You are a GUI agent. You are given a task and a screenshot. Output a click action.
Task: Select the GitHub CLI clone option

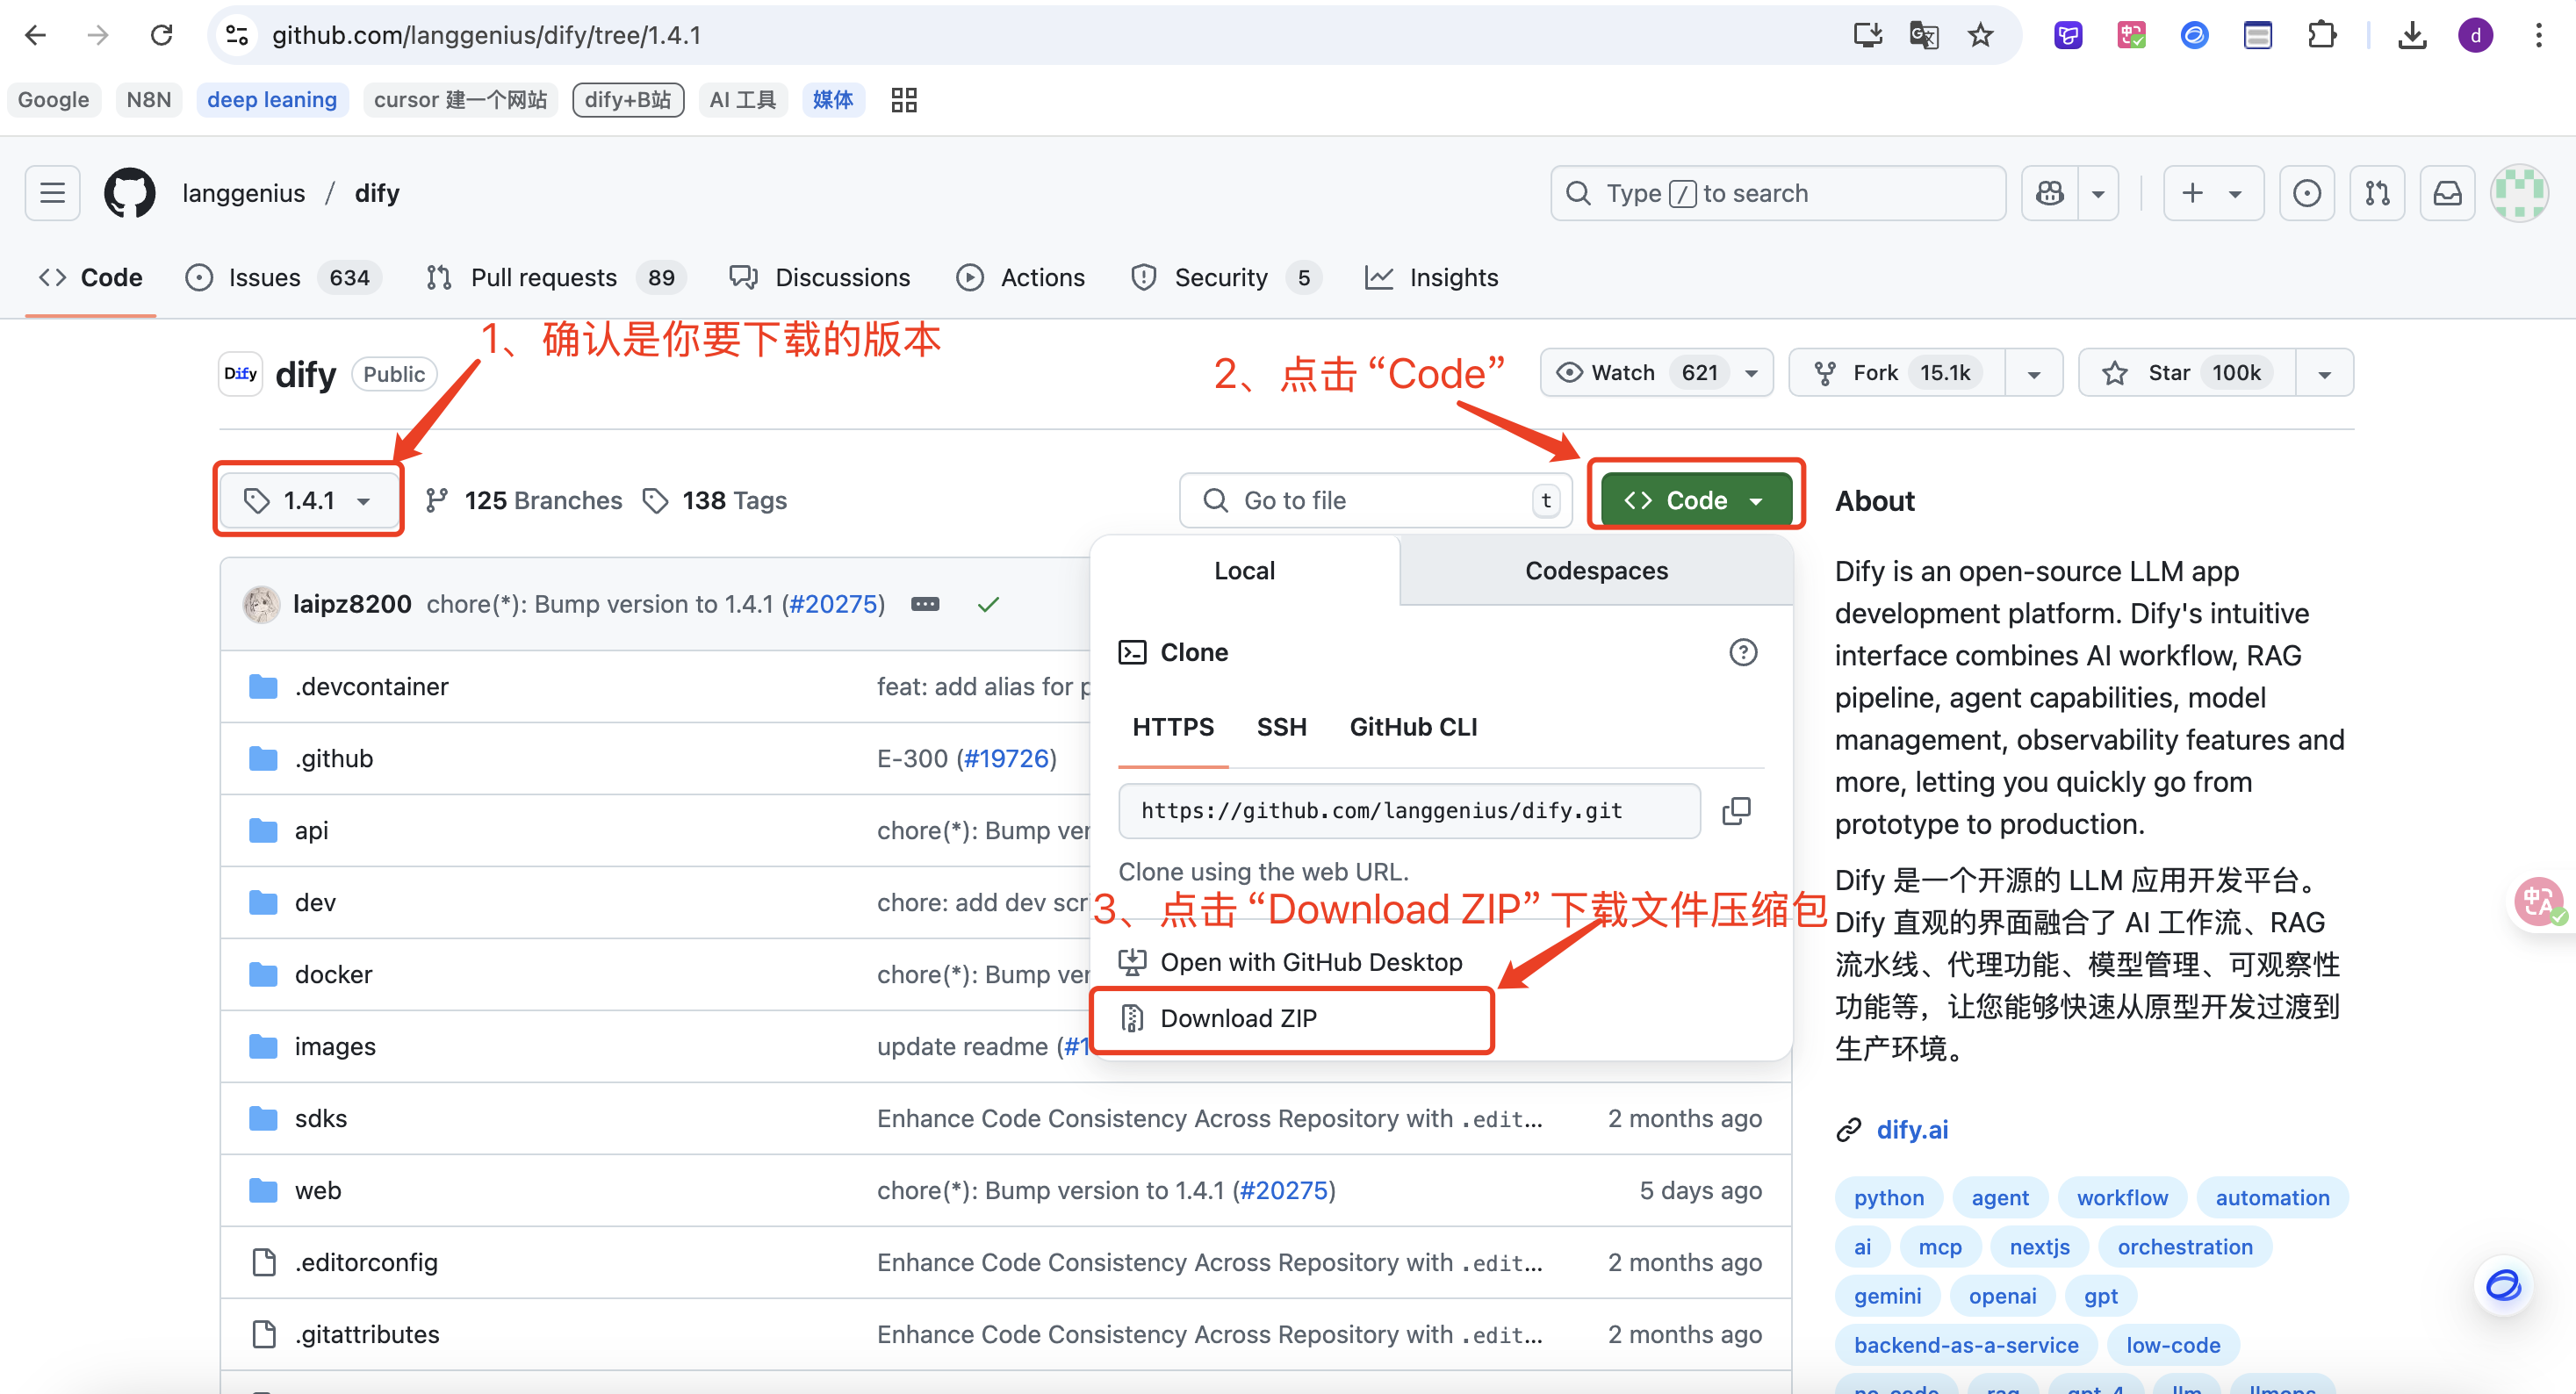(x=1413, y=727)
